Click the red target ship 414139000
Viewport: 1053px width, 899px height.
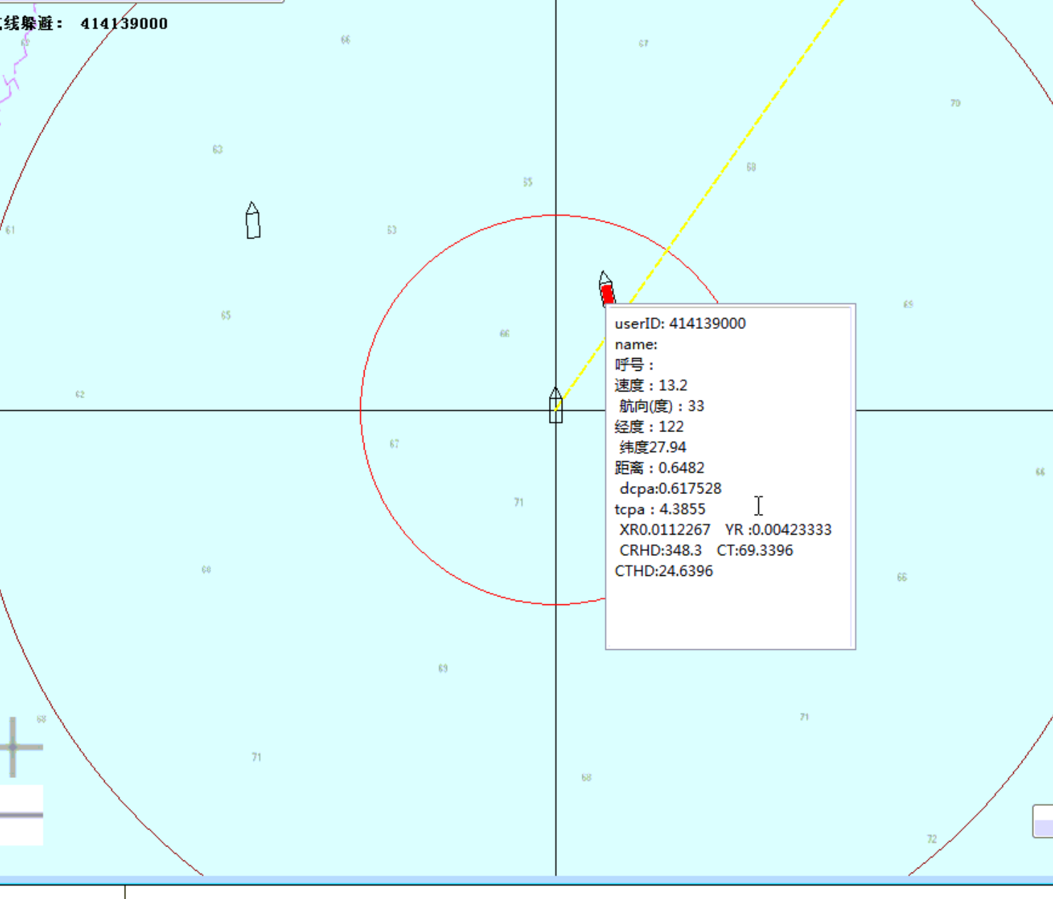pos(607,290)
